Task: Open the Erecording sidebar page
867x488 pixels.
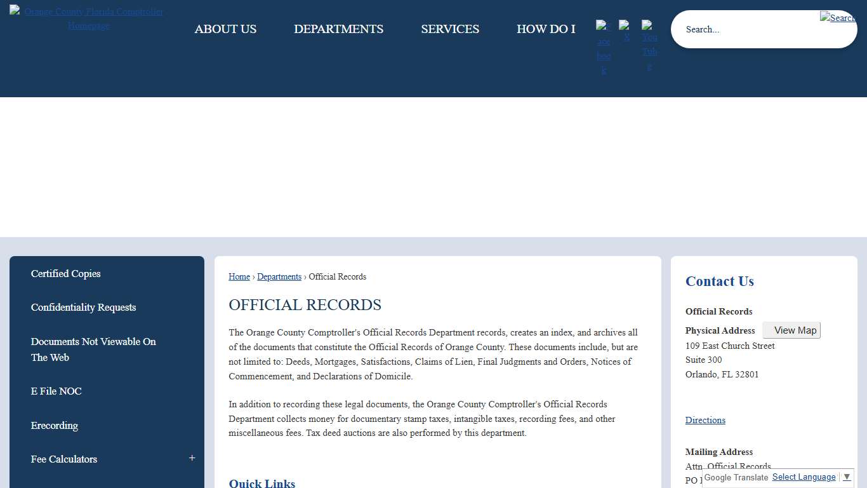Action: (x=55, y=425)
